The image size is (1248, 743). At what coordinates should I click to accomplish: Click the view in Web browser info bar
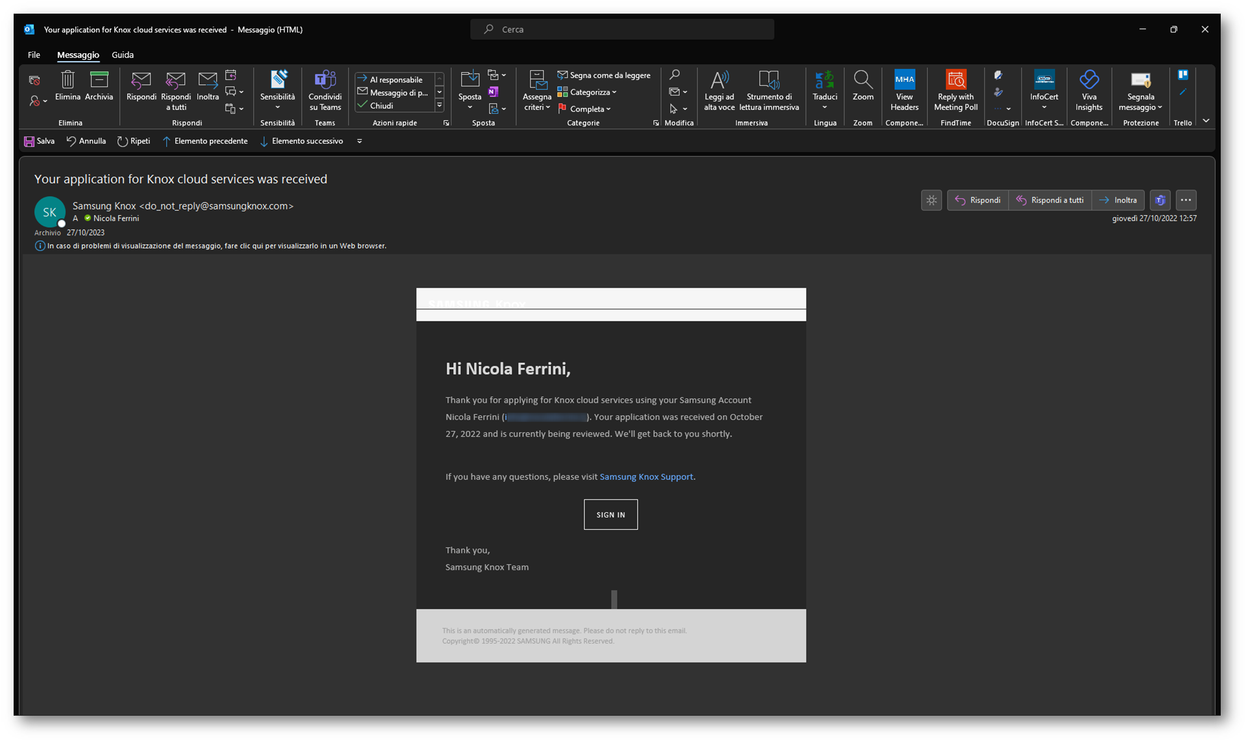pyautogui.click(x=211, y=246)
